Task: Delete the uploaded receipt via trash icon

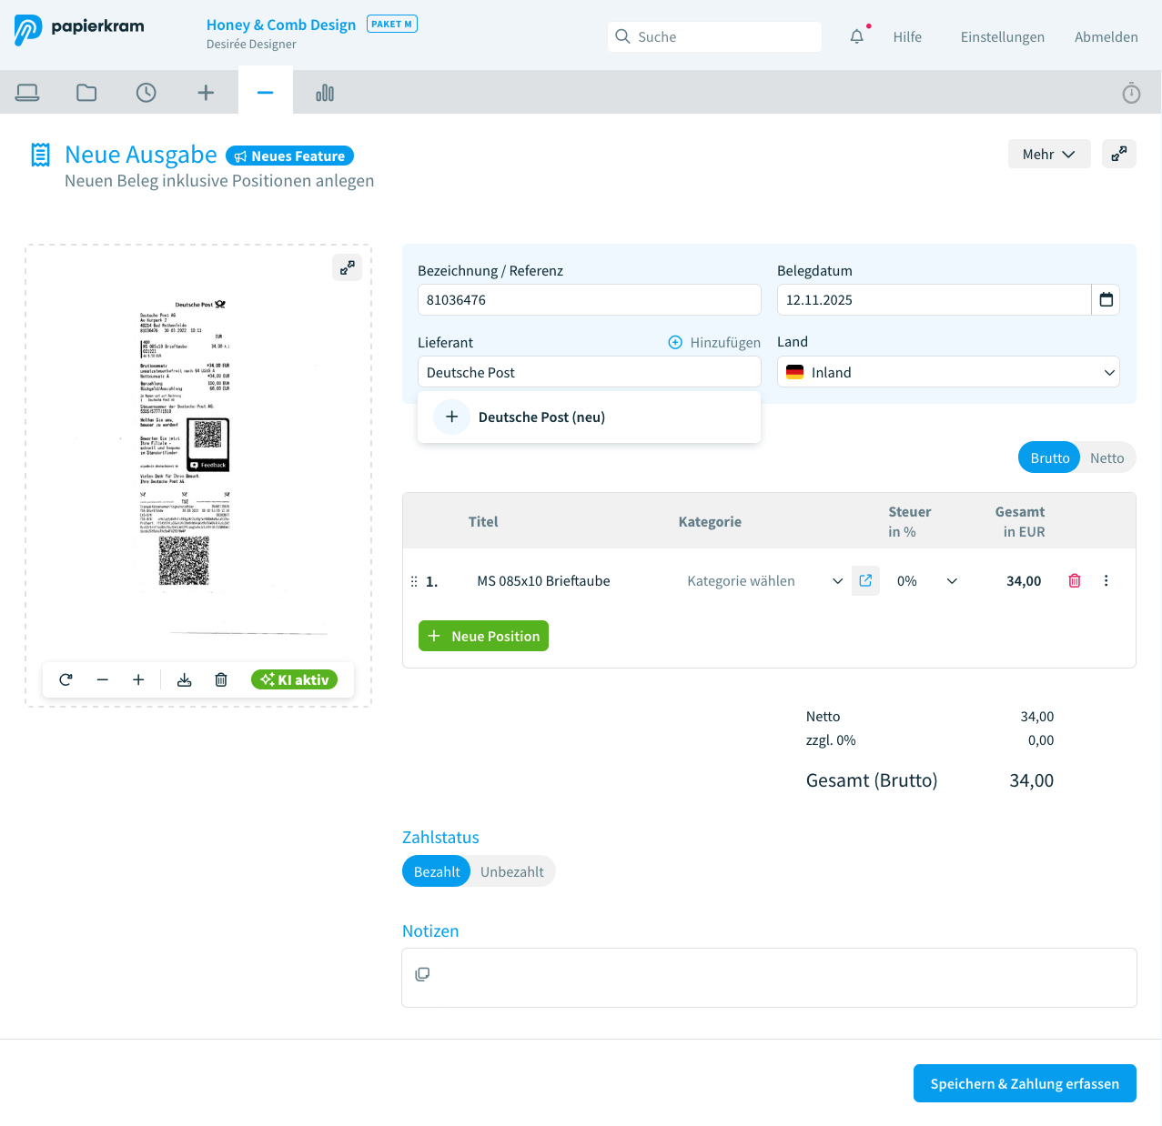Action: click(220, 679)
